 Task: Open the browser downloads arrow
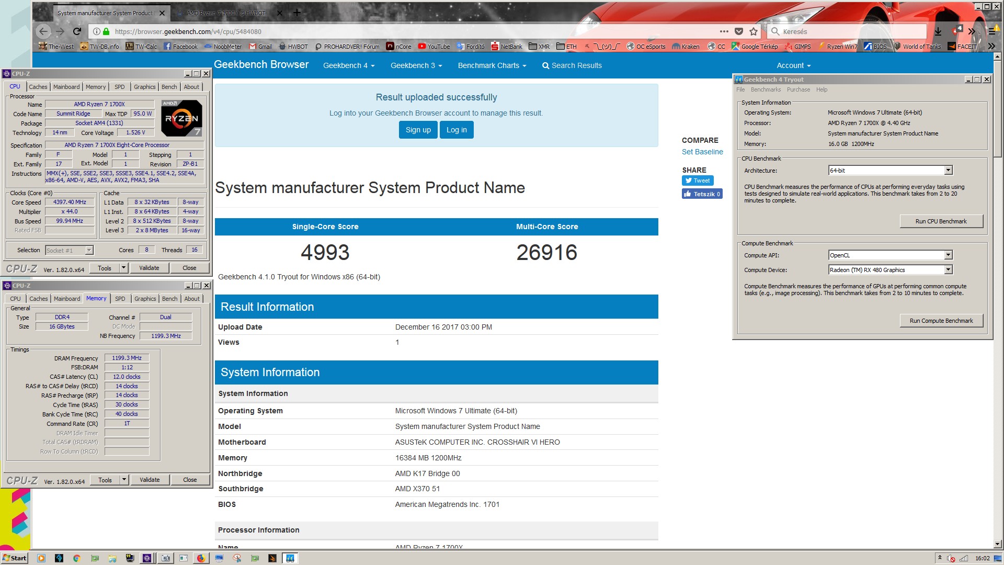coord(938,31)
